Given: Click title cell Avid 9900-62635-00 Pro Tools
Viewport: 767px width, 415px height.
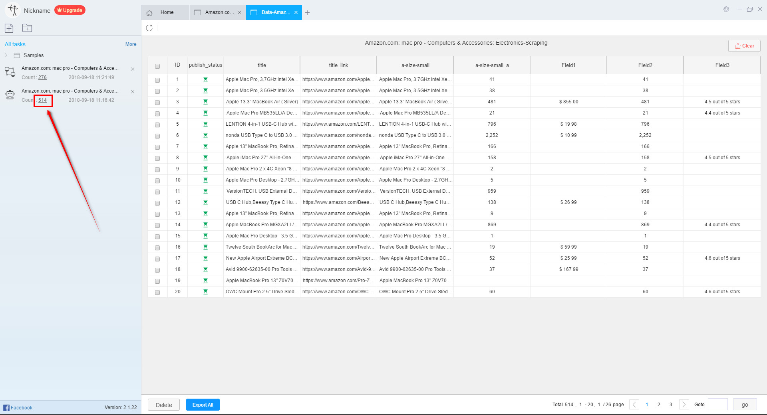Looking at the screenshot, I should tap(262, 269).
